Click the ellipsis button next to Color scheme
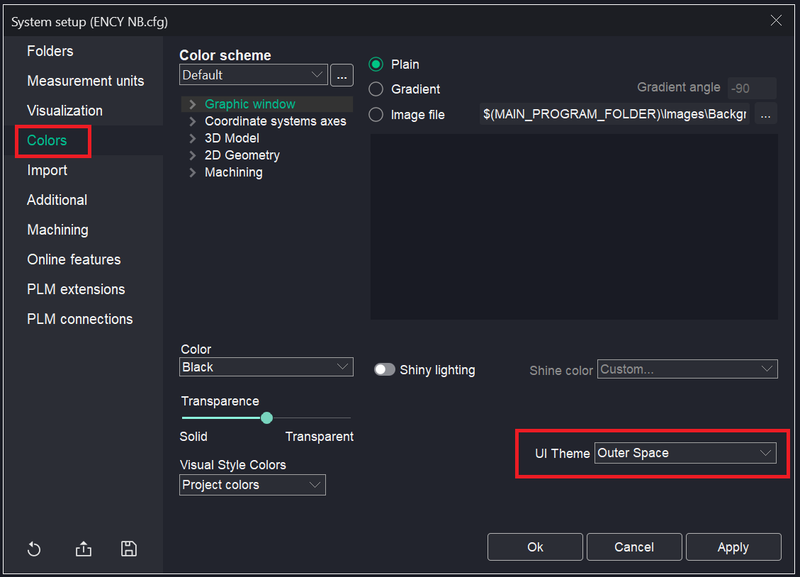The width and height of the screenshot is (800, 577). pos(342,75)
